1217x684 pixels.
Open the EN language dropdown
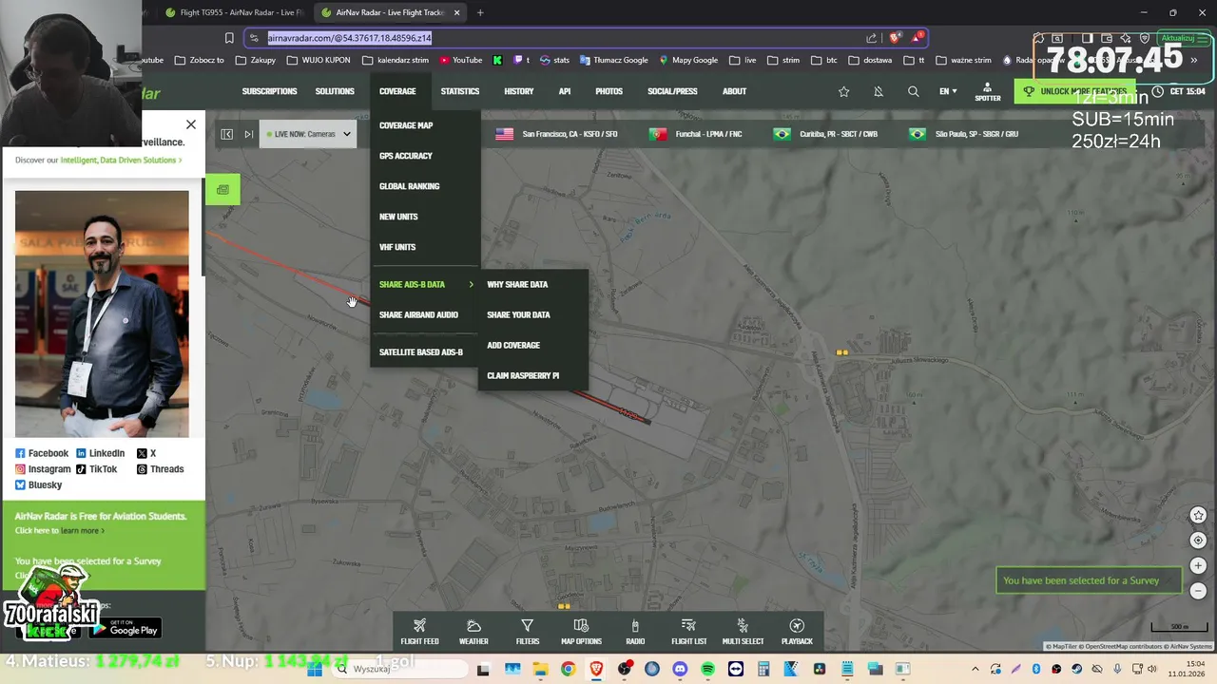tap(948, 91)
